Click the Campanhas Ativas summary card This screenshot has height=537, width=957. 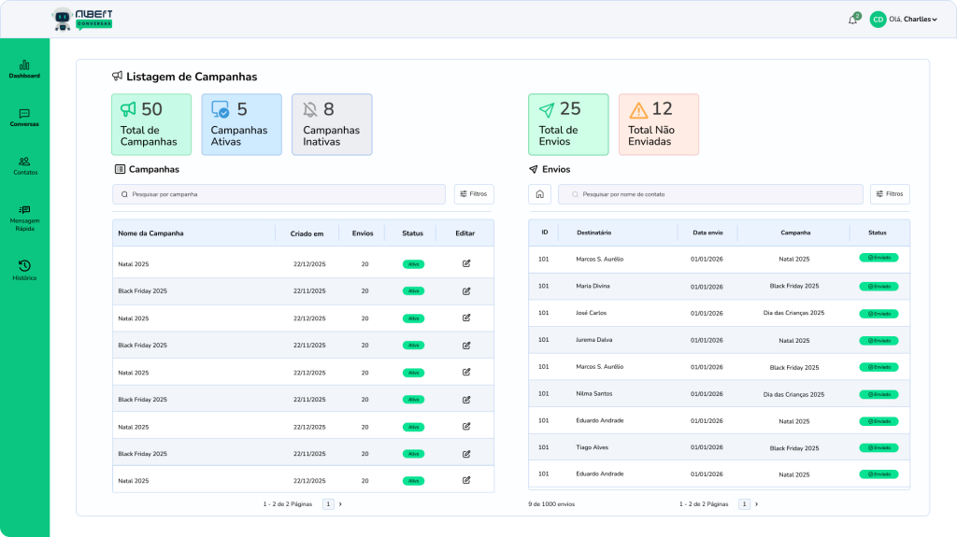(241, 124)
